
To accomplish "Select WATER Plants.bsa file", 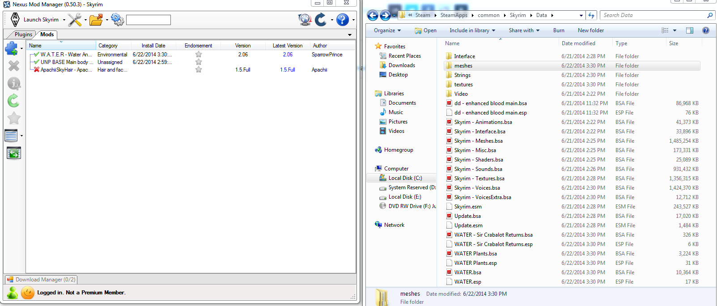I will click(475, 254).
